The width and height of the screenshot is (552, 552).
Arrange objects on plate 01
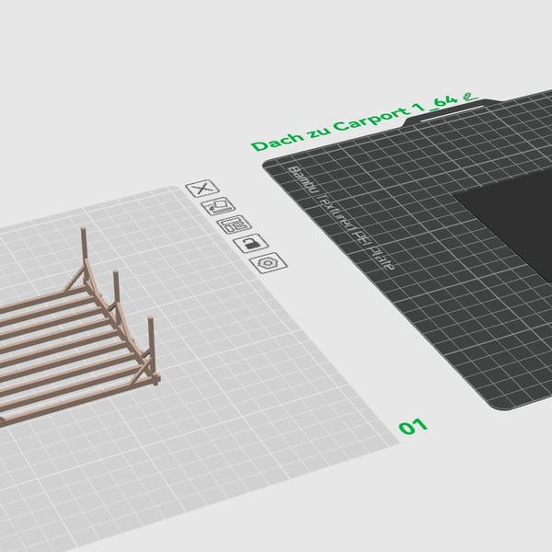click(x=234, y=224)
